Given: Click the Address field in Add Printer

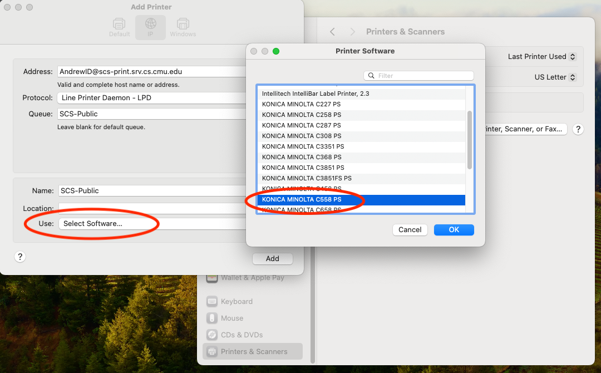Looking at the screenshot, I should click(x=152, y=72).
